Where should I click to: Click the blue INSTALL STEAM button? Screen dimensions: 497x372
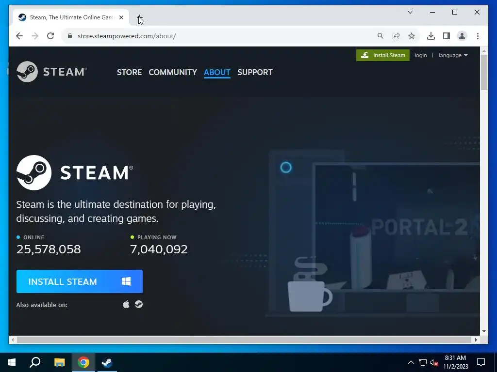80,281
